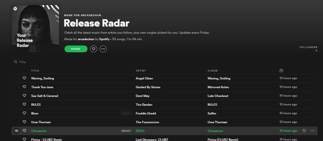Screen dimensions: 323x141
Task: Open more options for the Chinatown track
Action: pyautogui.click(x=312, y=131)
